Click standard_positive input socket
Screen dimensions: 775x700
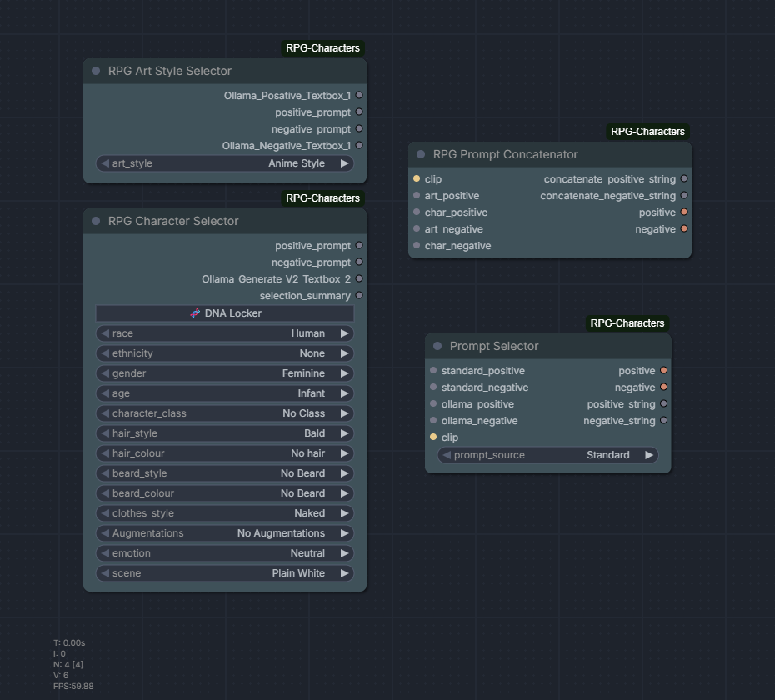click(433, 370)
